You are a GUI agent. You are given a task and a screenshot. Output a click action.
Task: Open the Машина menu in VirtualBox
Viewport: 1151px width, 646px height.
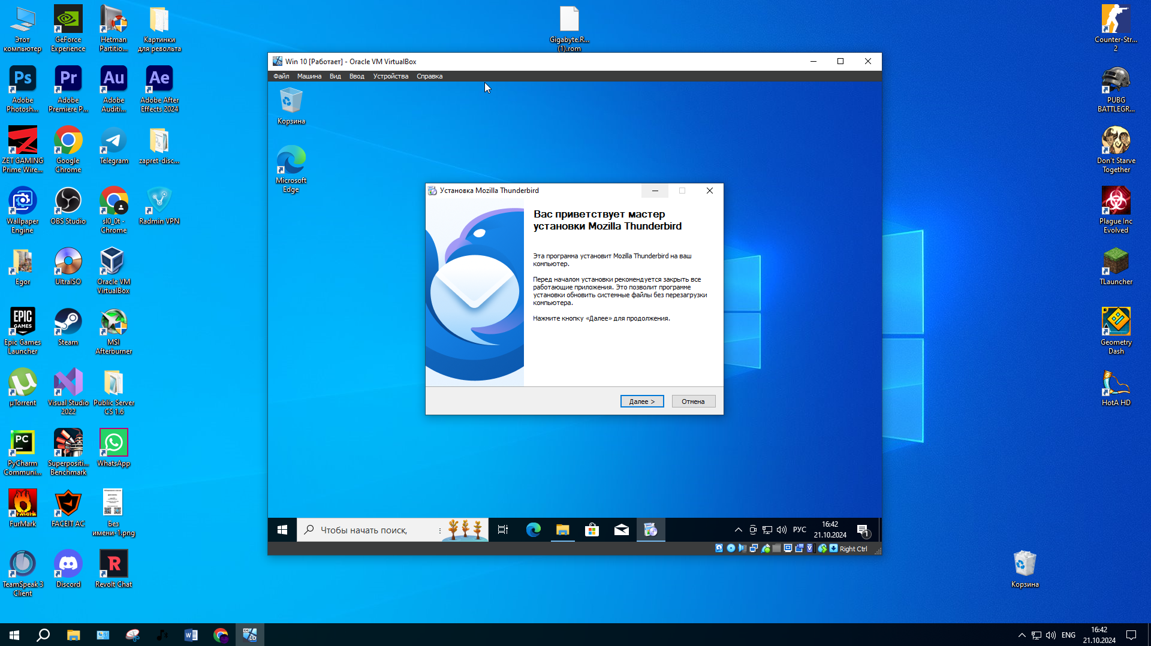309,76
